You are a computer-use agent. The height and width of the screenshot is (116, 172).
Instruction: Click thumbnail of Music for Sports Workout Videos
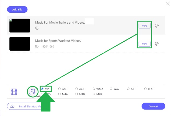pyautogui.click(x=20, y=44)
